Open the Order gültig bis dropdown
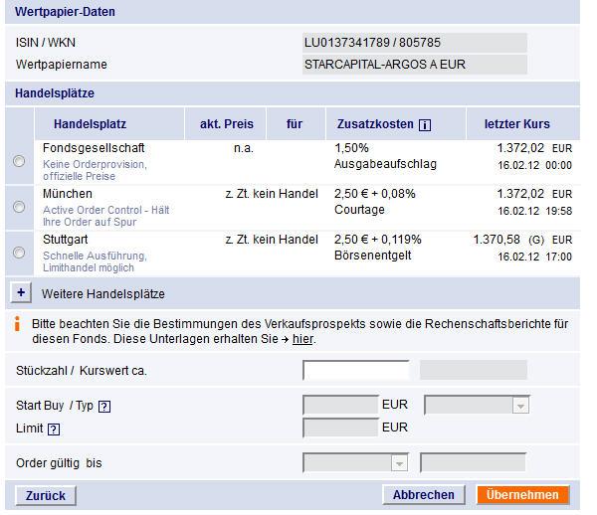Viewport: 597px width, 515px height. coord(355,463)
